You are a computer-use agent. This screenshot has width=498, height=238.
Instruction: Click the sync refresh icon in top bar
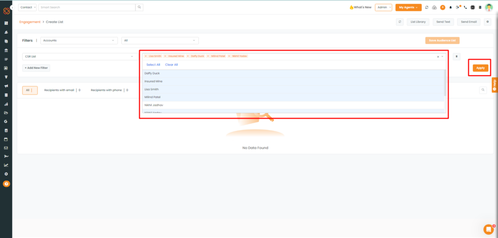tap(427, 7)
